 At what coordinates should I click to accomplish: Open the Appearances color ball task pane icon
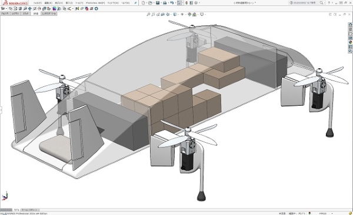350,42
